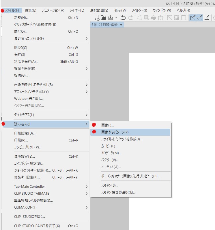Click the Open file folder icon
Image resolution: width=215 pixels, height=230 pixels.
click(x=104, y=18)
